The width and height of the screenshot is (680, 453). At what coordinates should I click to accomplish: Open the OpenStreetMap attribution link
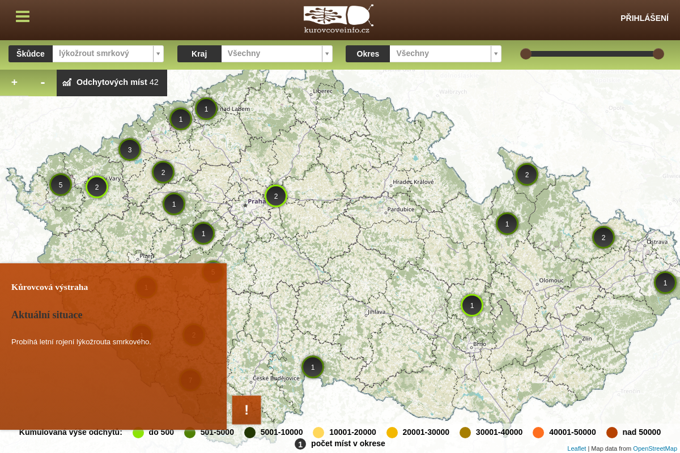click(655, 448)
